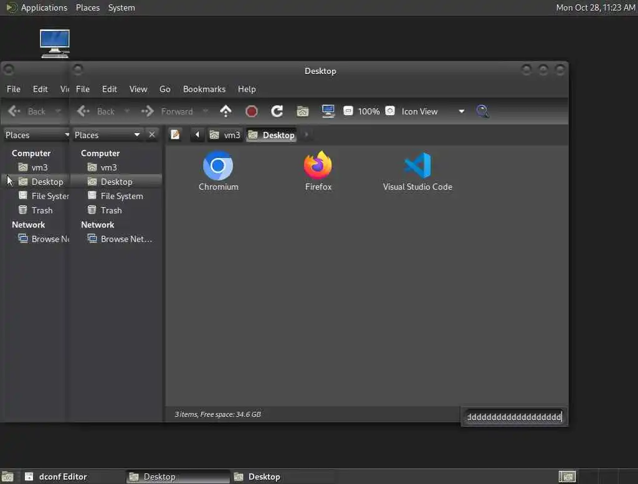Click the clock showing Mon Oct 28
Viewport: 638px width, 484px height.
pos(595,7)
